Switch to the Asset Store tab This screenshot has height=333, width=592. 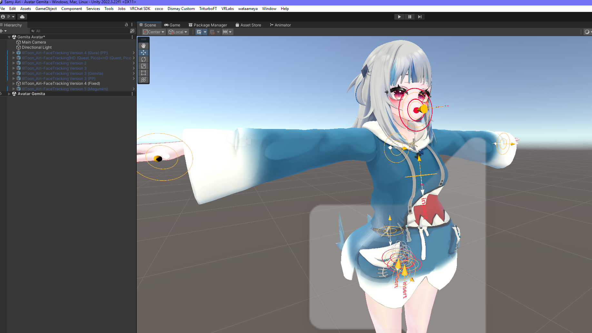(x=248, y=25)
